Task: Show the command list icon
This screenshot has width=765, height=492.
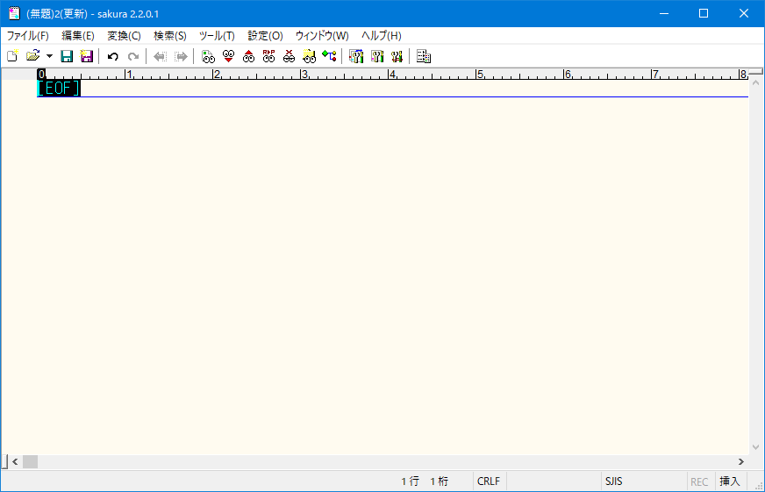Action: (x=424, y=56)
